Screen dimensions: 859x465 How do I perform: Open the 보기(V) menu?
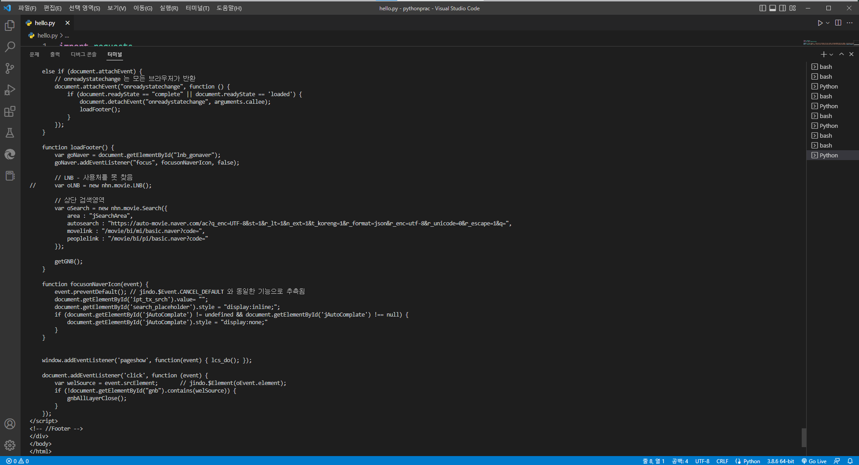coord(117,8)
